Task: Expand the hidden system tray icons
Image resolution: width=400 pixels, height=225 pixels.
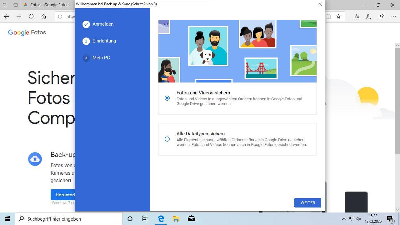Action: (x=344, y=219)
